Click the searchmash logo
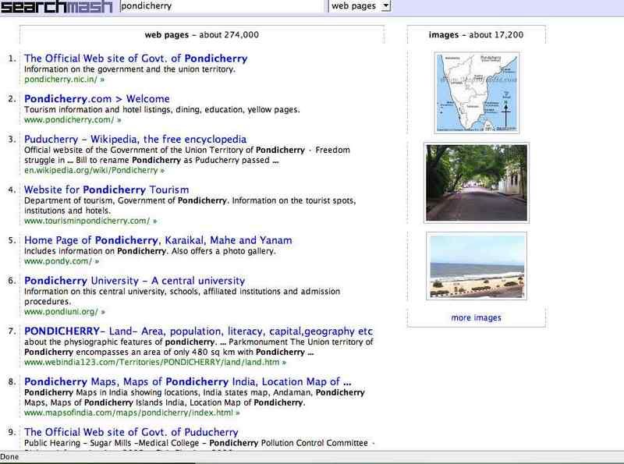This screenshot has height=464, width=624. [x=56, y=6]
